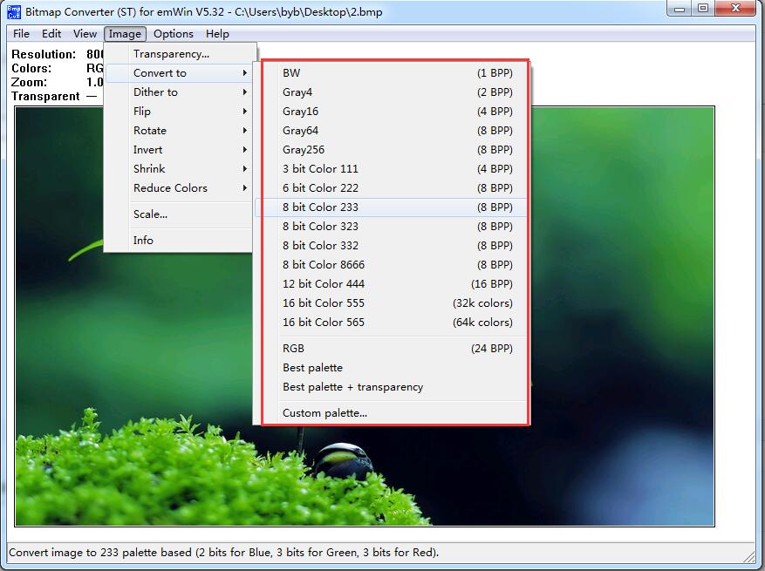Viewport: 765px width, 571px height.
Task: Convert image to Gray256
Action: tap(392, 150)
